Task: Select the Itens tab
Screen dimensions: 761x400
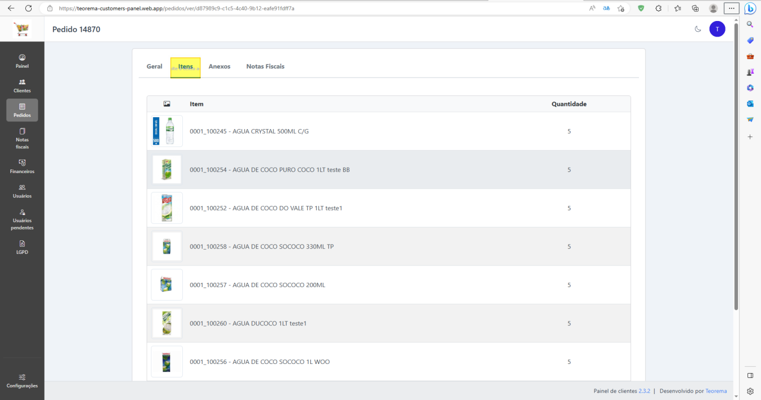Action: (x=186, y=67)
